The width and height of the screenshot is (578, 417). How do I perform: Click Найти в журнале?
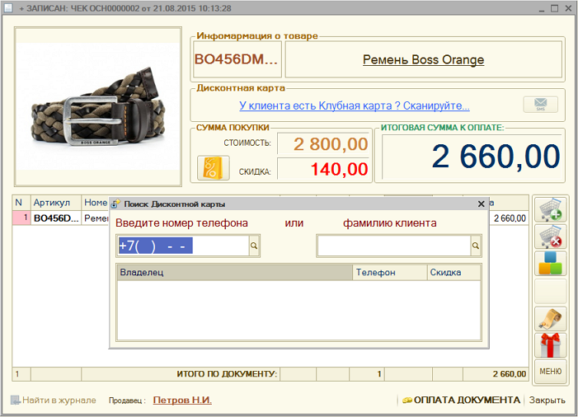pyautogui.click(x=54, y=400)
